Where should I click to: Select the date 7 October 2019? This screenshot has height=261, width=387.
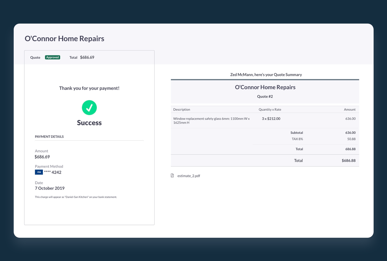pyautogui.click(x=50, y=188)
